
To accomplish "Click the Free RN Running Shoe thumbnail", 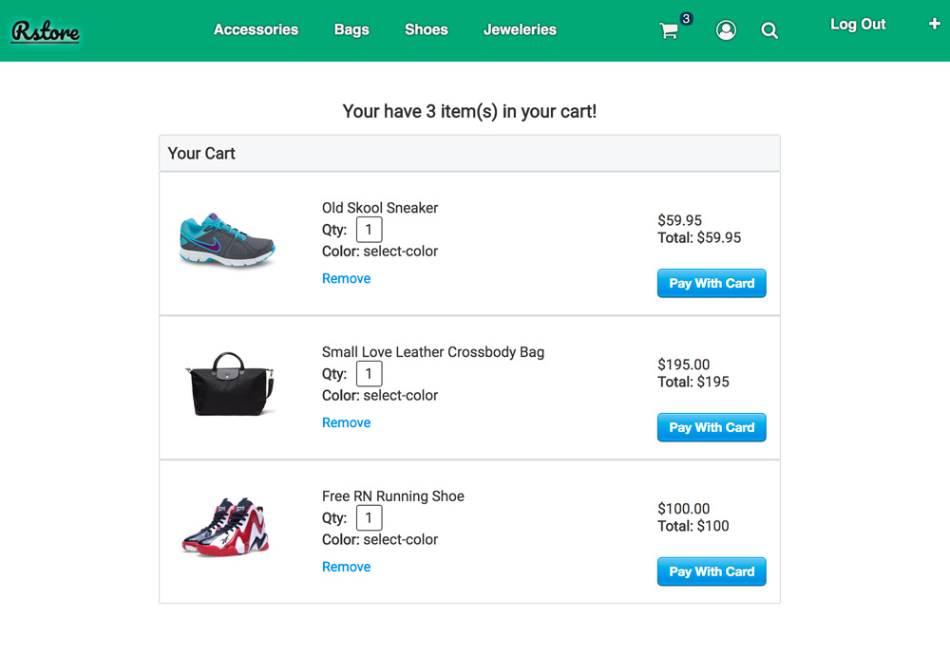I will [x=227, y=527].
